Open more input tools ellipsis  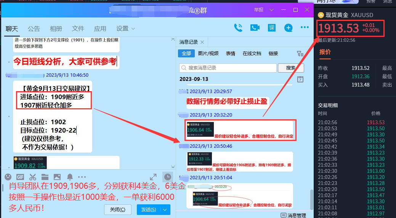82,177
